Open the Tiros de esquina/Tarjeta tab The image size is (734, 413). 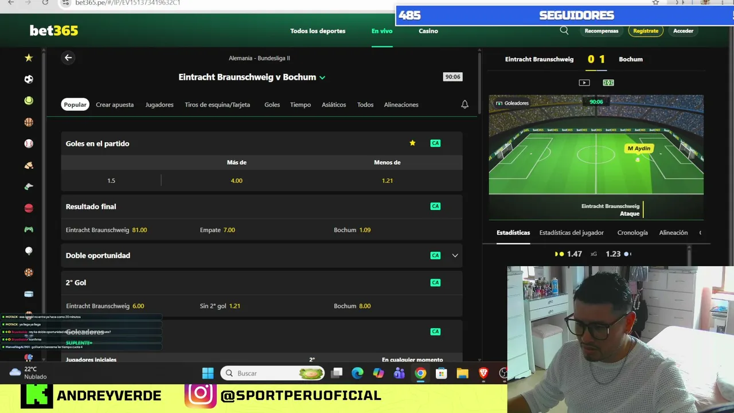[217, 104]
